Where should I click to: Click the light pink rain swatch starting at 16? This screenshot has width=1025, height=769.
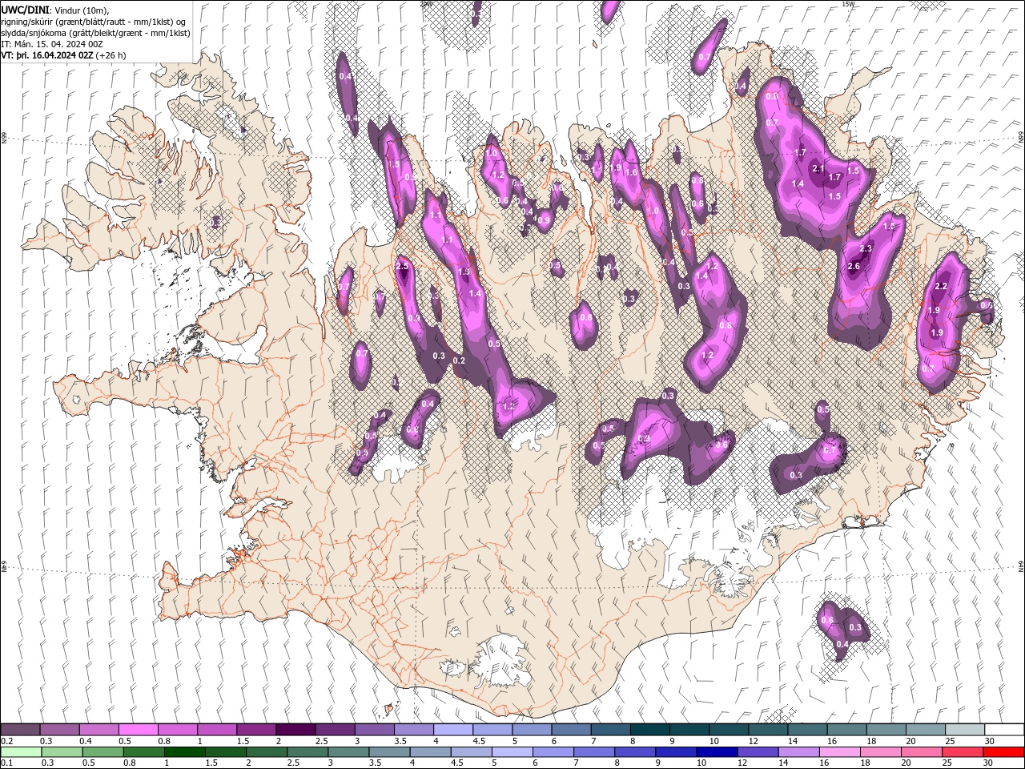(x=838, y=752)
